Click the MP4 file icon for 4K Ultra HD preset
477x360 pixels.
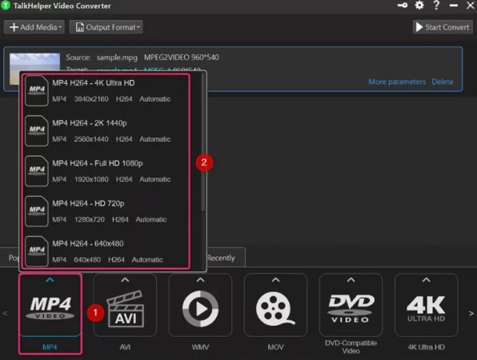[x=37, y=91]
